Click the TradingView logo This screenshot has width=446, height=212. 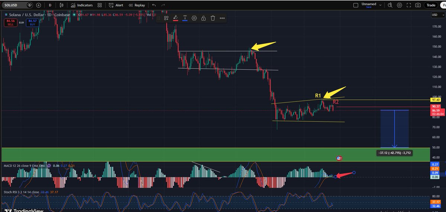[x=23, y=210]
